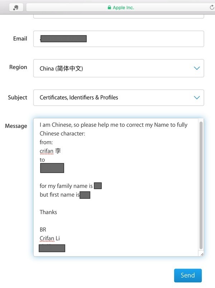Expand the Subject blue chevron arrow
The height and width of the screenshot is (288, 215).
pyautogui.click(x=196, y=97)
